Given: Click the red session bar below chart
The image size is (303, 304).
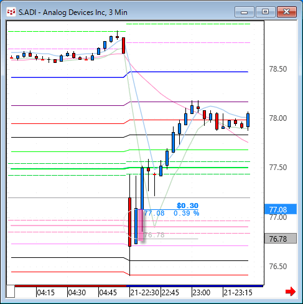Looking at the screenshot, I should click(70, 286).
